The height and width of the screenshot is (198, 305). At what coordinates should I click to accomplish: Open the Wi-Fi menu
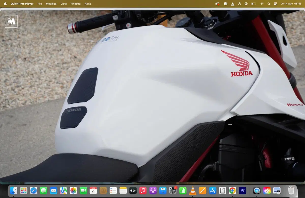click(x=262, y=4)
